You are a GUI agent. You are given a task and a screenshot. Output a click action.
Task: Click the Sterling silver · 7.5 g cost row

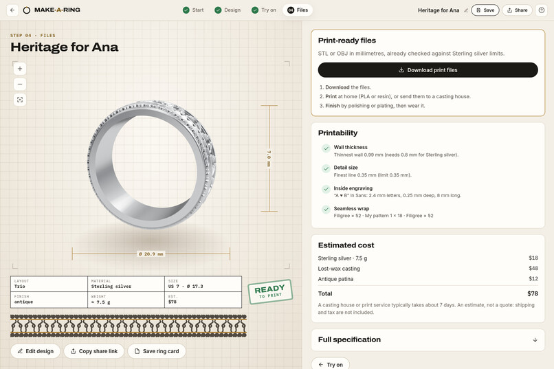(x=428, y=258)
